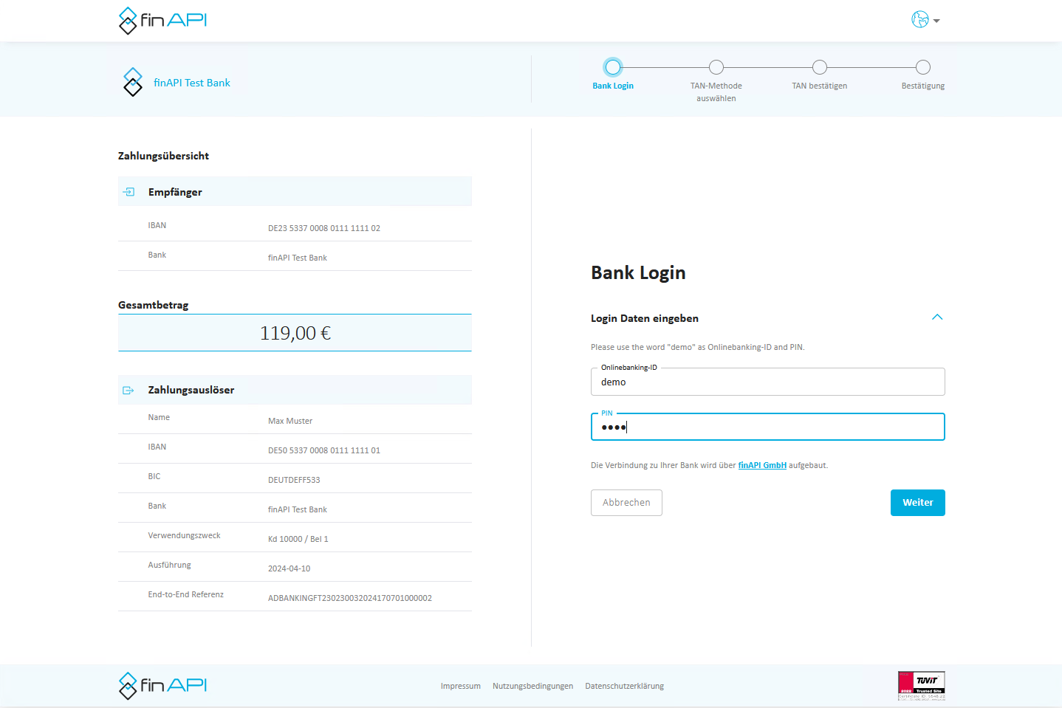Image resolution: width=1062 pixels, height=708 pixels.
Task: Click the Verwendungszweck value Kd 10000 / Bel 1
Action: click(x=298, y=539)
